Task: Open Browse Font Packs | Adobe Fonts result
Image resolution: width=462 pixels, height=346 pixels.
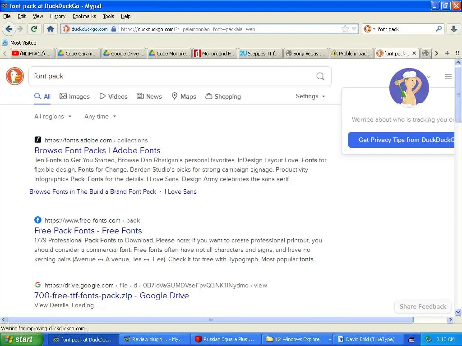Action: tap(97, 150)
